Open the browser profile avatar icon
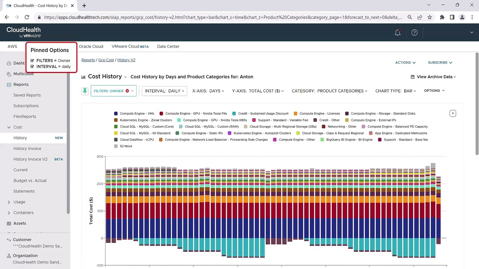Screen dimensions: 479x269 point(462,17)
